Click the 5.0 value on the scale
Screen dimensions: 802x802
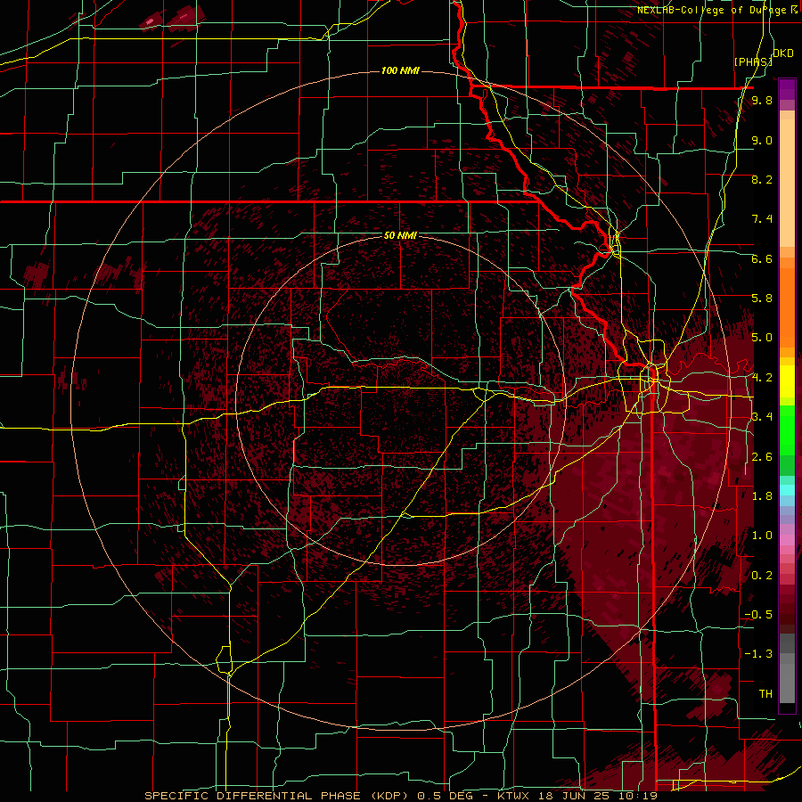[x=762, y=338]
